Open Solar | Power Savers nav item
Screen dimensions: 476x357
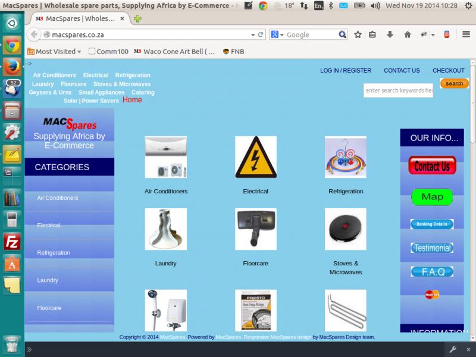(x=91, y=101)
